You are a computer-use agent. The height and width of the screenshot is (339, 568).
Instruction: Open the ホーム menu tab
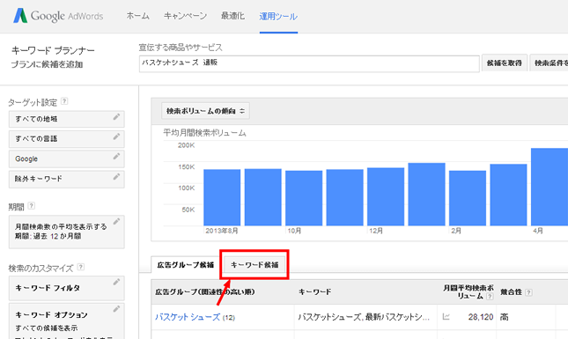pos(137,16)
